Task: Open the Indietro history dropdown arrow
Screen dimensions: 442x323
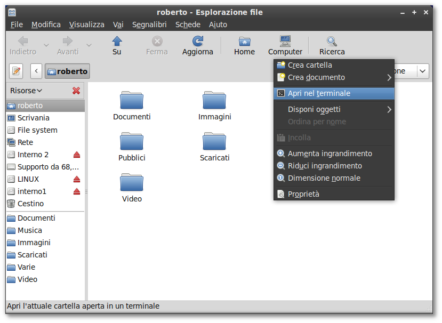Action: pyautogui.click(x=46, y=45)
